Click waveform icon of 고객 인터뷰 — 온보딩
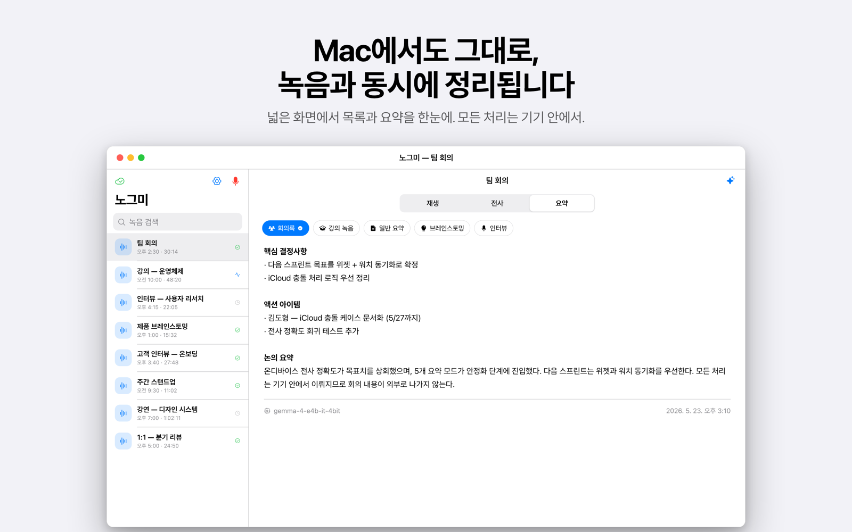852x532 pixels. tap(123, 358)
